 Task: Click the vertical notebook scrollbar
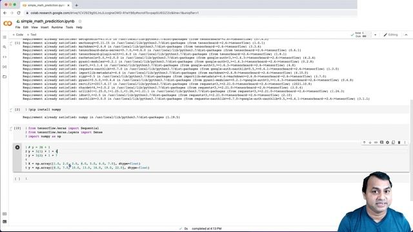412,150
